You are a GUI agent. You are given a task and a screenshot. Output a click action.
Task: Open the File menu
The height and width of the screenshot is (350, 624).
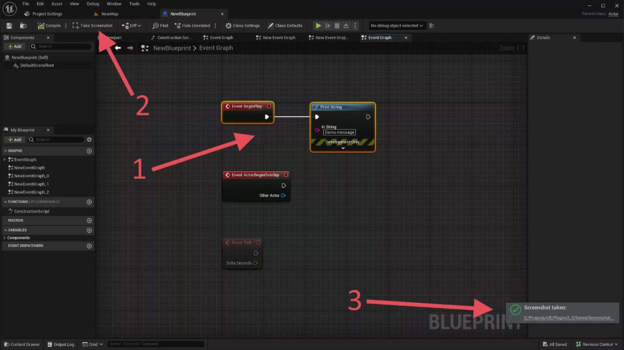point(26,4)
